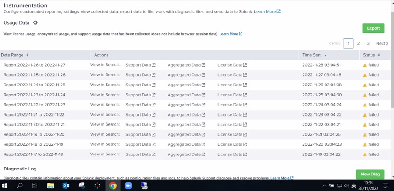Open Zoom from taskbar

(x=129, y=186)
